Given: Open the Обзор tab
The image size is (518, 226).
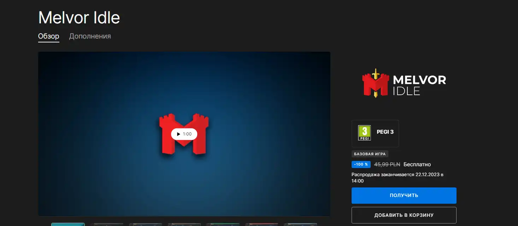Looking at the screenshot, I should click(49, 36).
